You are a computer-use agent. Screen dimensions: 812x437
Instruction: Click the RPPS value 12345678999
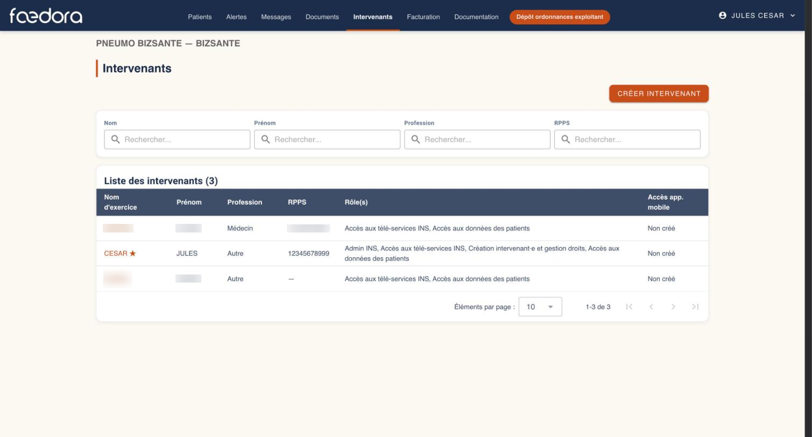[x=308, y=253]
